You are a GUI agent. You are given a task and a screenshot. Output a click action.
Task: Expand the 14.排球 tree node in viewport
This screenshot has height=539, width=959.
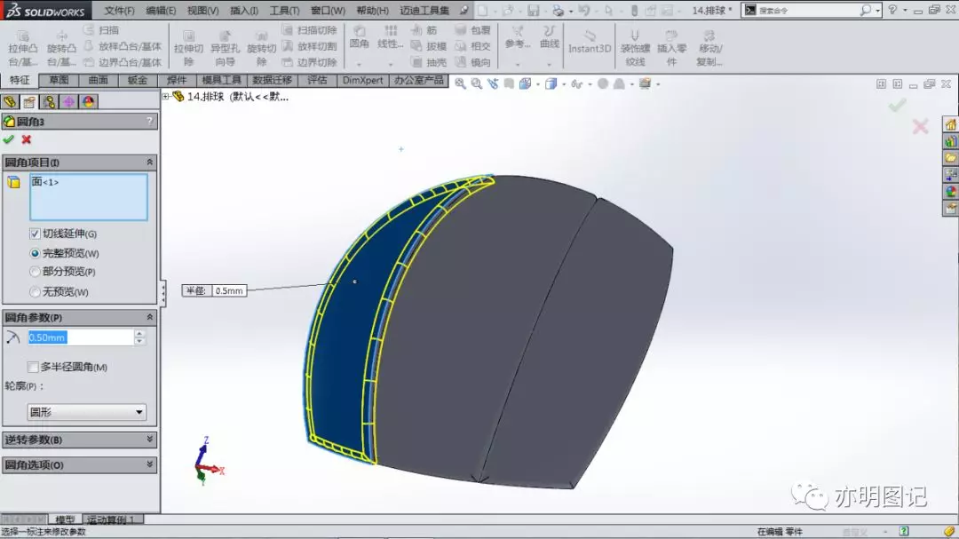[166, 96]
